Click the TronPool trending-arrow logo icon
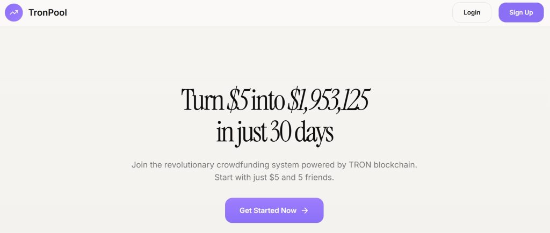Viewport: 550px width, 233px height. pyautogui.click(x=14, y=12)
